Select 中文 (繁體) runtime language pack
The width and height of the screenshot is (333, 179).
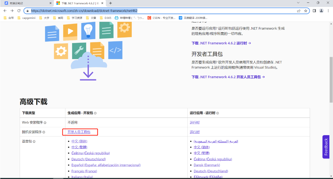202,153
